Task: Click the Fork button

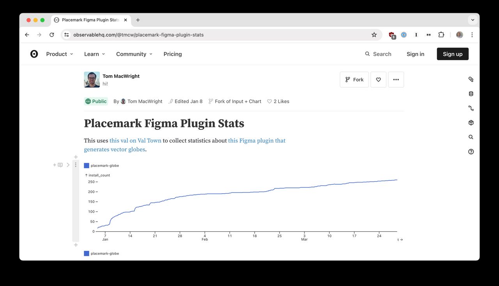Action: [354, 79]
